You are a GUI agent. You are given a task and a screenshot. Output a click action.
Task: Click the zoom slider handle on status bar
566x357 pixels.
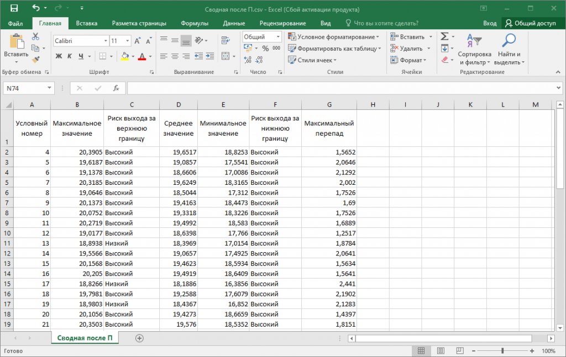[502, 351]
